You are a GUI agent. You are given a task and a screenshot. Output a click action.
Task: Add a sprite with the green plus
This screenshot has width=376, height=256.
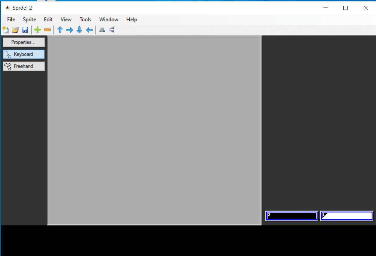pos(37,30)
